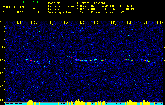
Task: Click the yellow power peak below 1825
Action: click(x=80, y=102)
